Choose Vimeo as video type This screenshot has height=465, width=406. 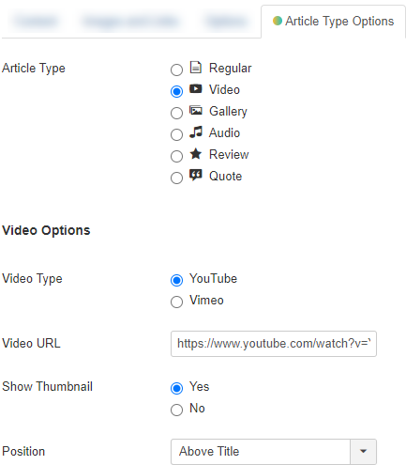coord(176,302)
